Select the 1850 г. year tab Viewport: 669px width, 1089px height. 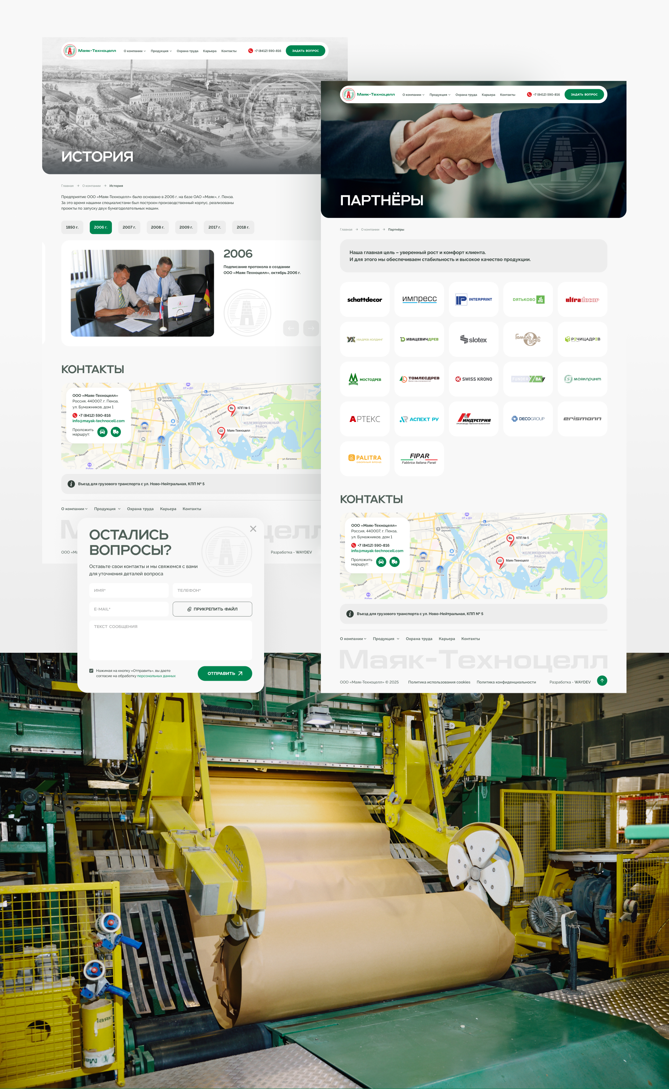[x=72, y=227]
